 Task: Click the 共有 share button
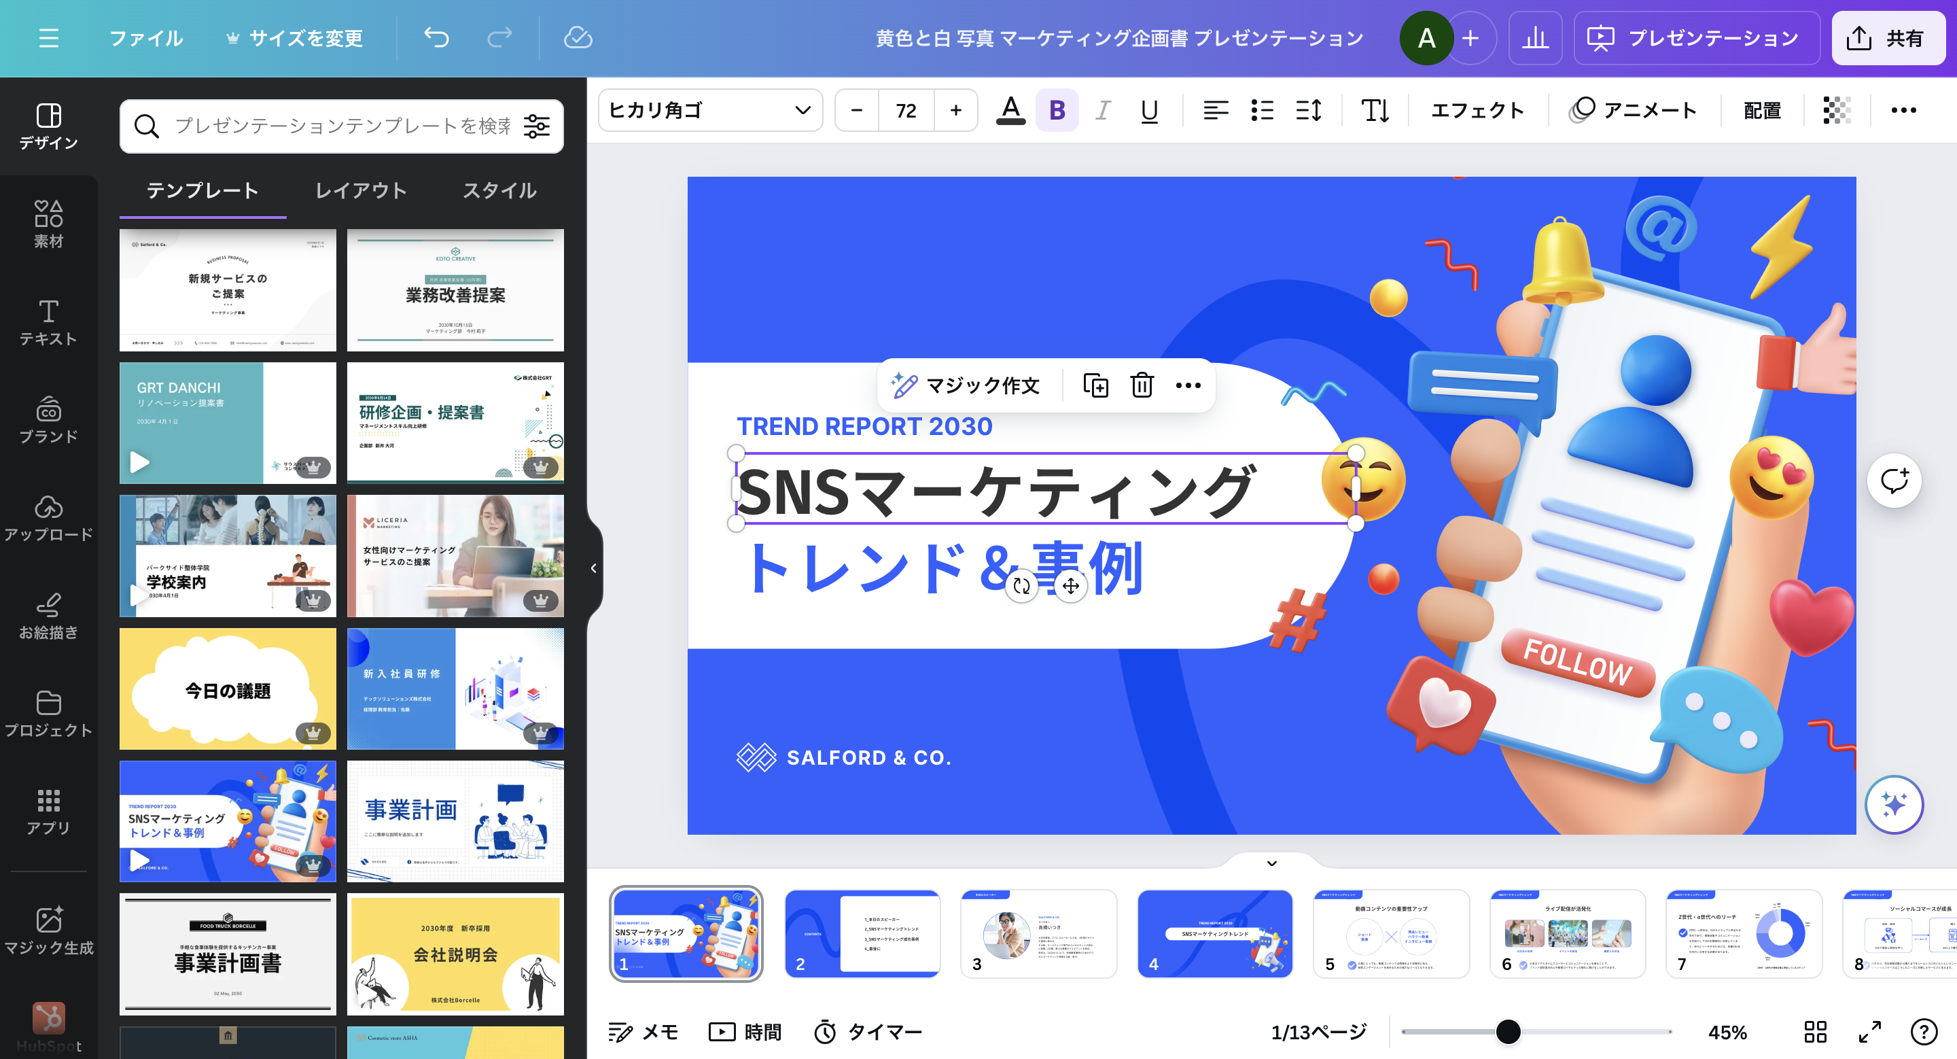click(1888, 38)
